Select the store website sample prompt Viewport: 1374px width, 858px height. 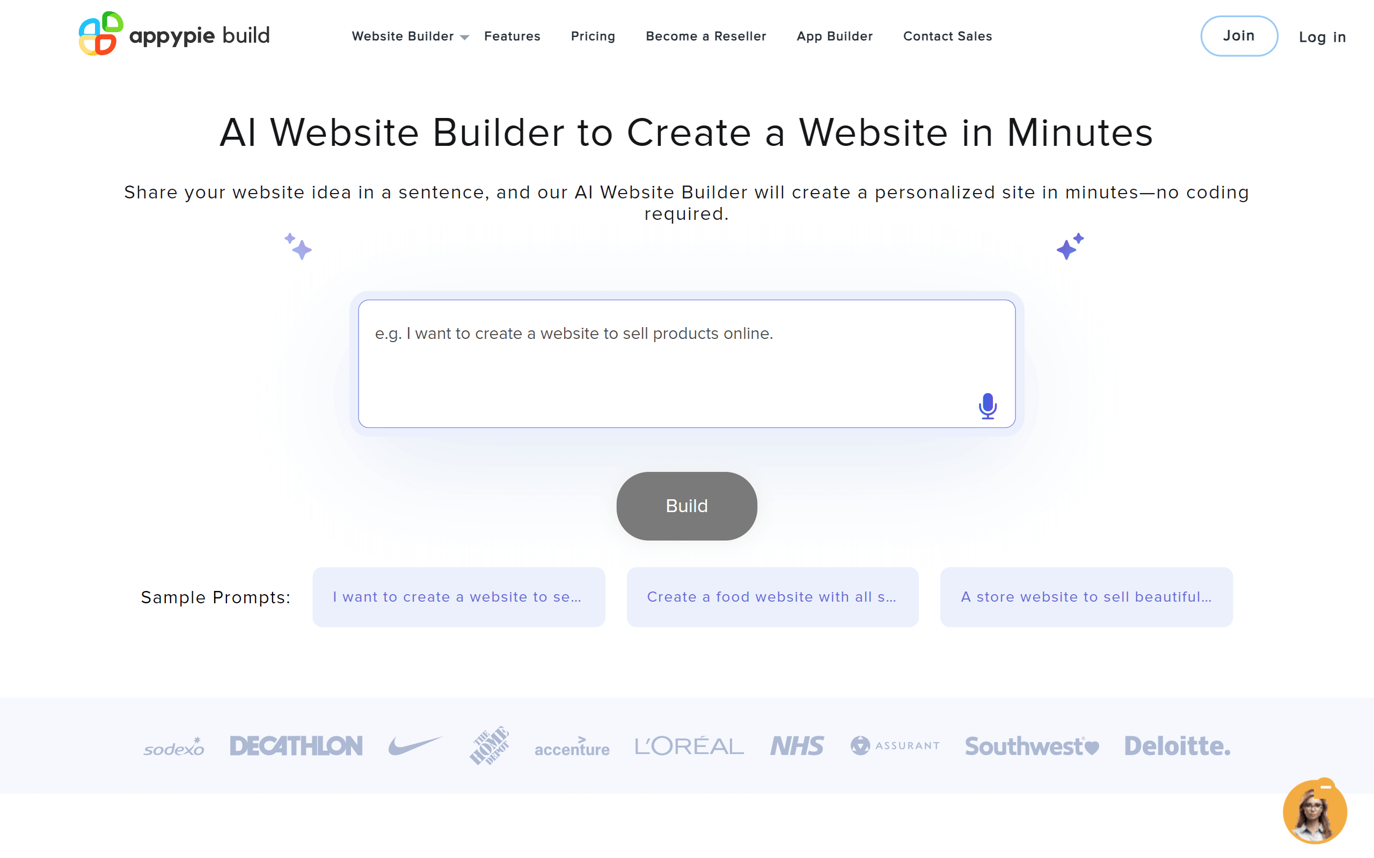click(1085, 596)
